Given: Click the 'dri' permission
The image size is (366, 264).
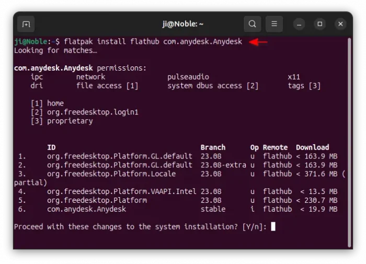Looking at the screenshot, I should point(37,86).
